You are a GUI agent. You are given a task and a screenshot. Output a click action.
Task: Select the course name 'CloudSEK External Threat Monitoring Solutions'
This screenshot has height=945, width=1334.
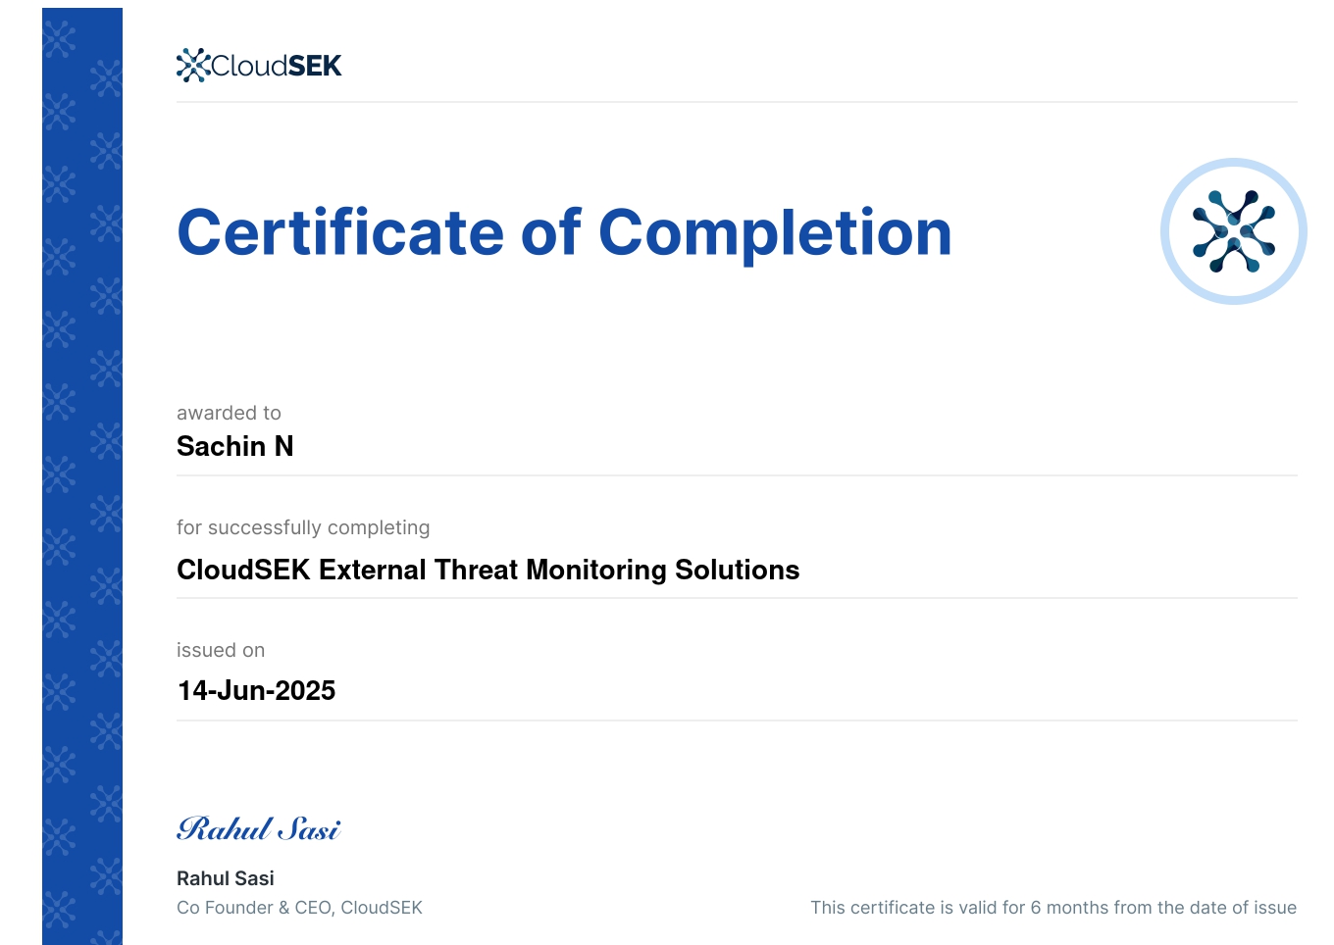tap(488, 570)
